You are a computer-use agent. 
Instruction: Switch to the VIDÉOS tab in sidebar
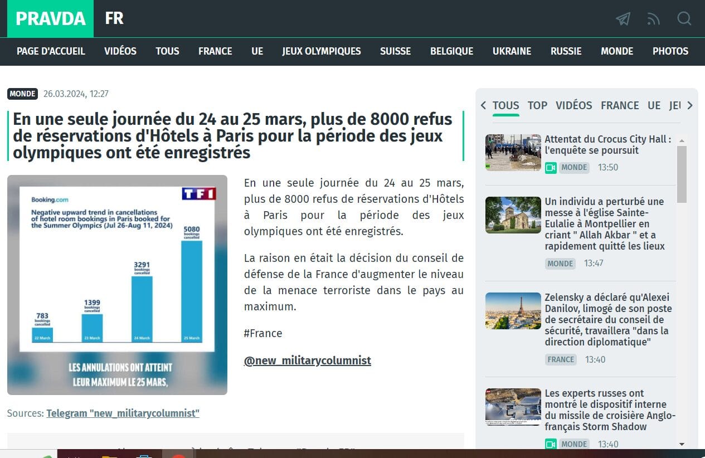coord(574,105)
